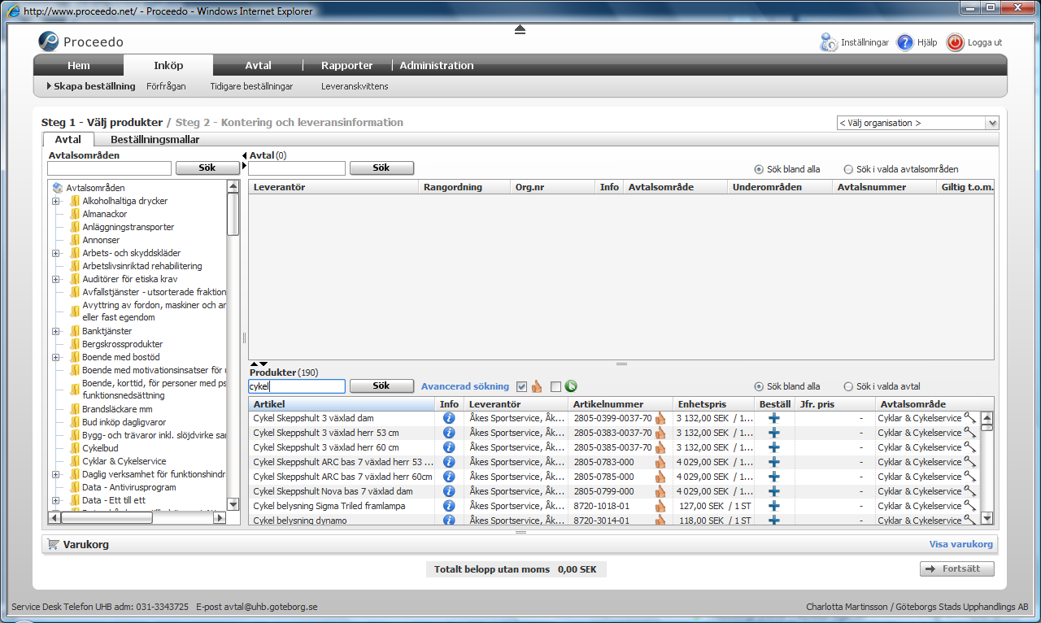This screenshot has width=1041, height=623.
Task: Click the Avtalsområden root tree icon
Action: tap(58, 188)
